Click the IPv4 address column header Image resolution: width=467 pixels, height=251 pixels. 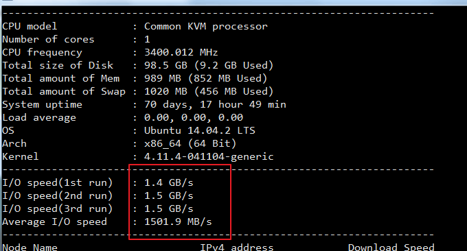click(237, 247)
